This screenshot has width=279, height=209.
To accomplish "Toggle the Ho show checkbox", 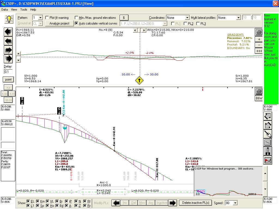I will (47, 206).
